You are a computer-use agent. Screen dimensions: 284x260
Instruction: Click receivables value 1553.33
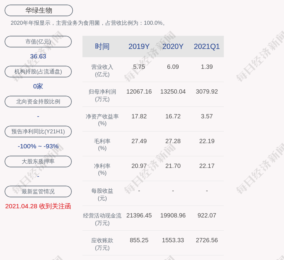[173, 240]
